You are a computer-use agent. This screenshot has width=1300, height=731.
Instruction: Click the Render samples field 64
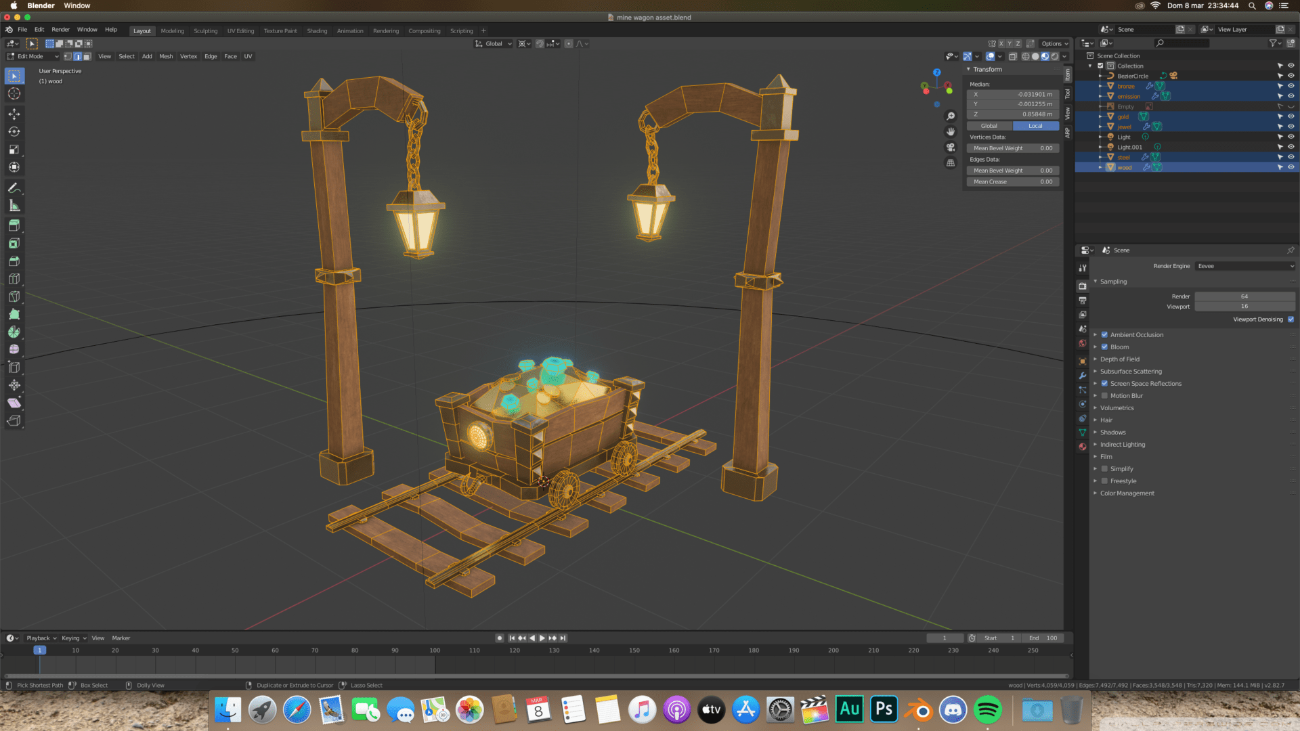[1244, 296]
